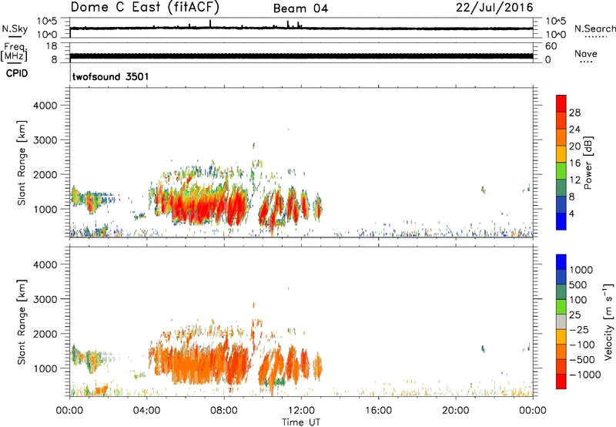Click the '-25' velocity colorbar label
Screen dimensions: 616x427
click(577, 329)
